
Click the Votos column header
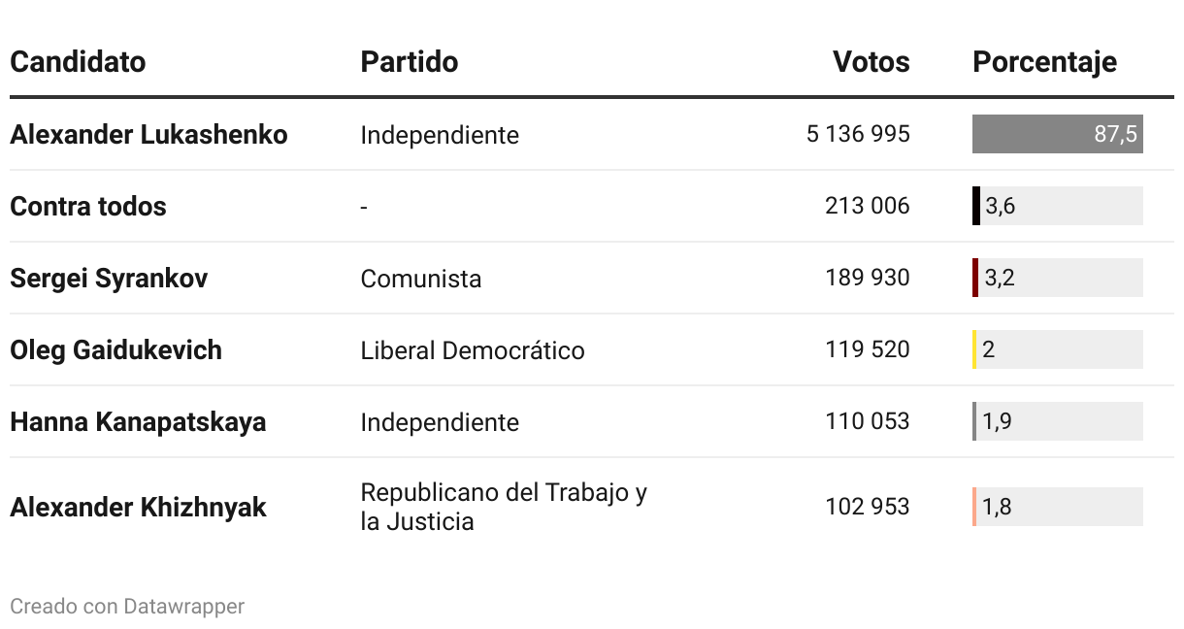(x=871, y=62)
